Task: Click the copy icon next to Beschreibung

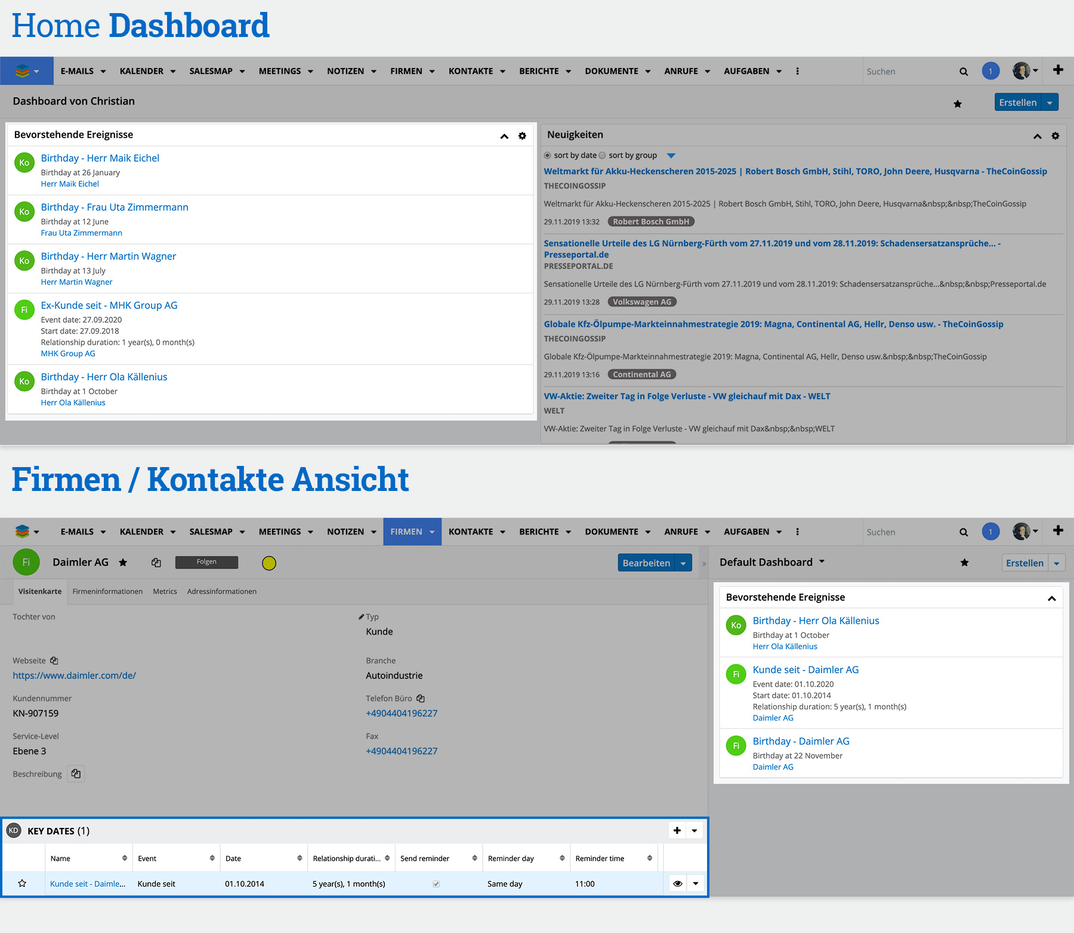Action: point(76,774)
